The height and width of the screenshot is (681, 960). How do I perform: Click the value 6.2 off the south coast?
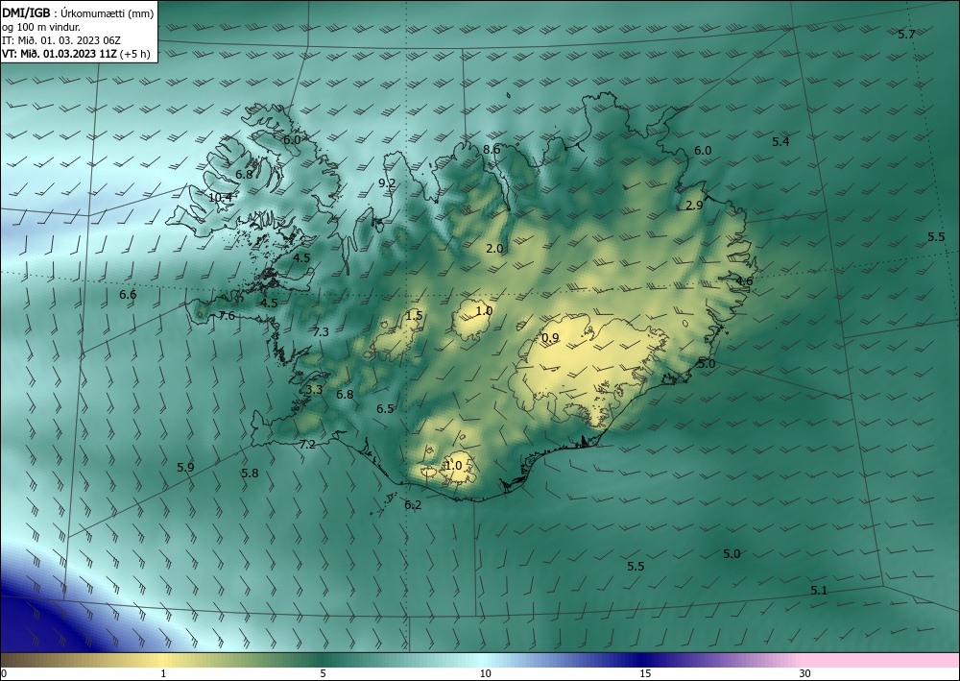click(413, 505)
